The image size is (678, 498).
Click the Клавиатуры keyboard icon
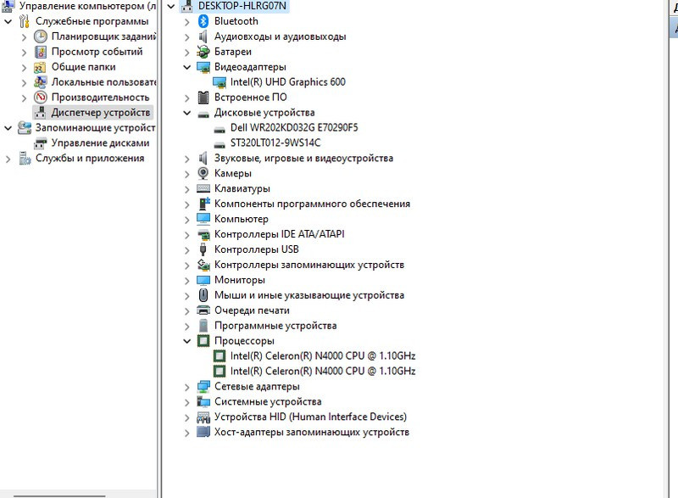coord(203,188)
